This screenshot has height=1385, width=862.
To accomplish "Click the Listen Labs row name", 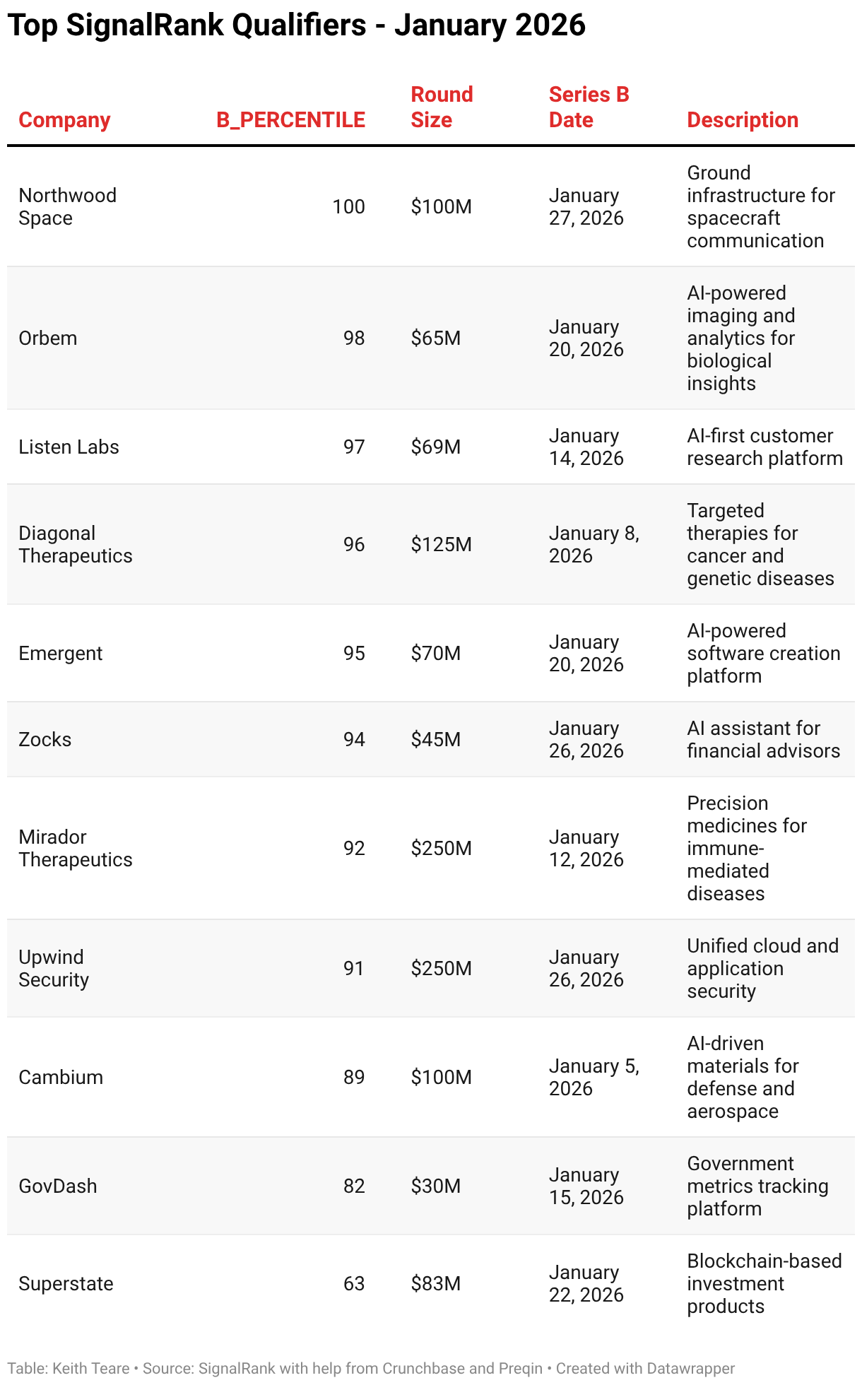I will pyautogui.click(x=69, y=447).
